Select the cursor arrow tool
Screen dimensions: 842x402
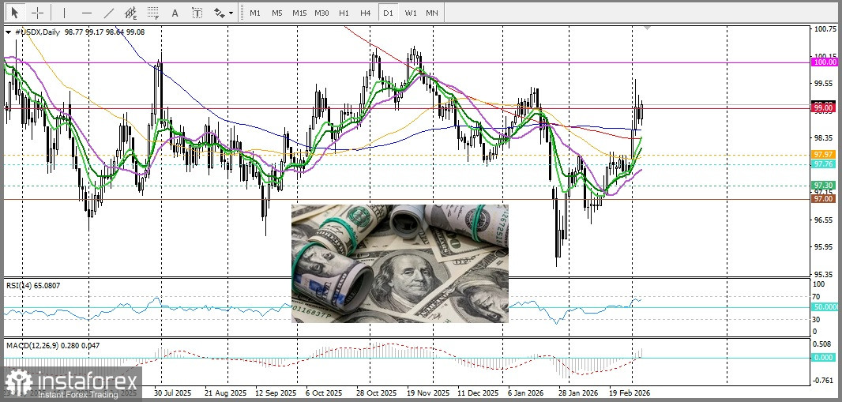click(14, 13)
